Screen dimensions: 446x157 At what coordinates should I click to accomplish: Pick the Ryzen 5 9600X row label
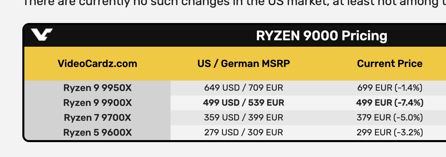[97, 132]
